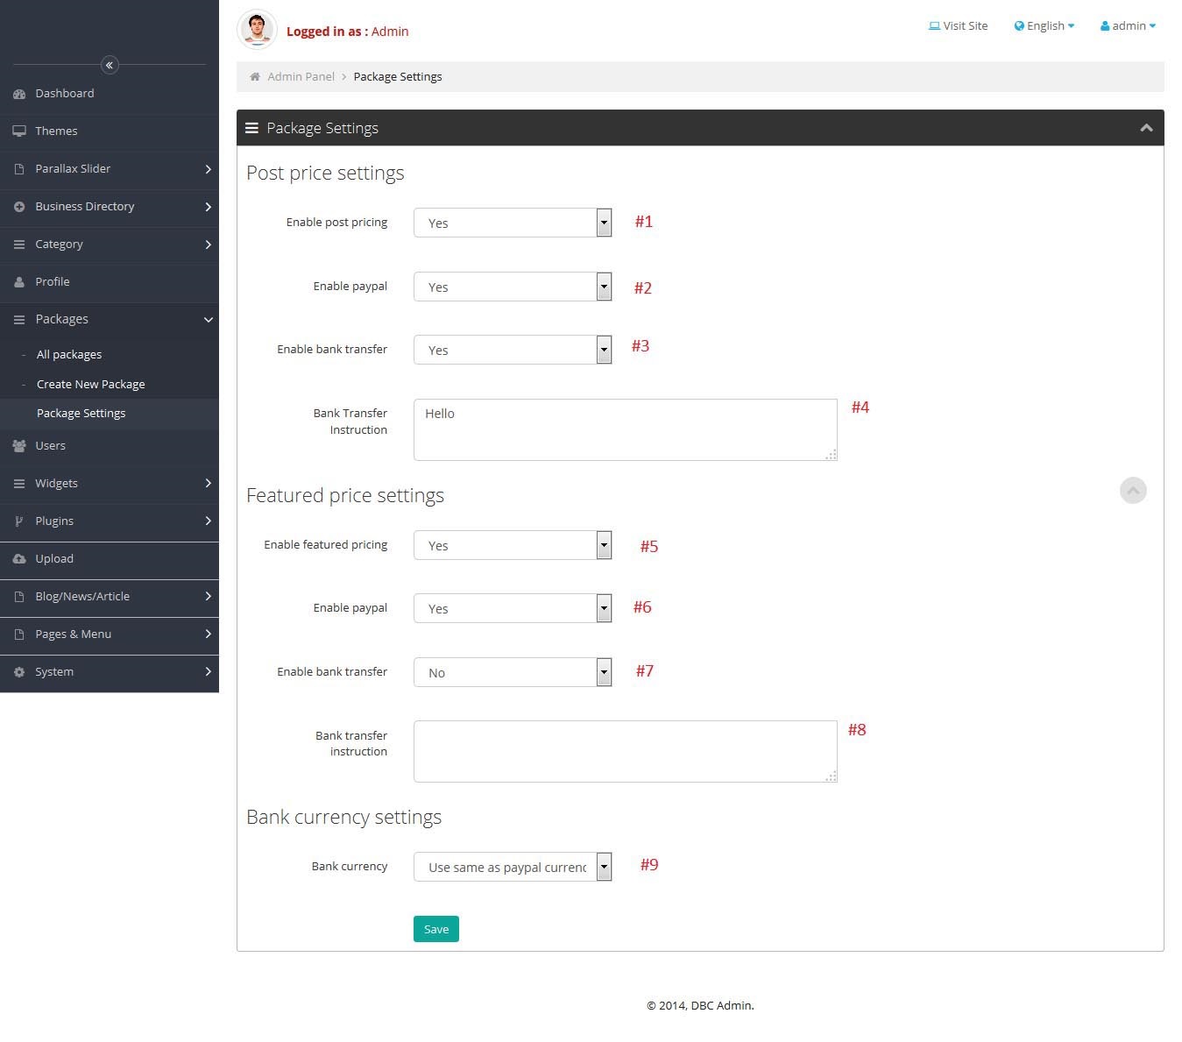Viewport: 1182px width, 1042px height.
Task: Click the Business Directory plus icon
Action: pos(19,207)
